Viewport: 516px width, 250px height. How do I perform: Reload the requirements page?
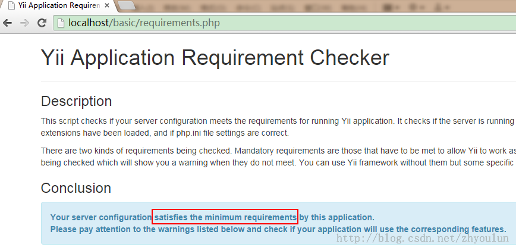click(42, 23)
